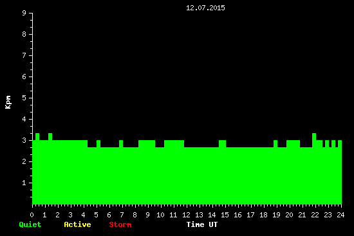Select the yellow Active legend label
The height and width of the screenshot is (236, 354).
click(77, 224)
